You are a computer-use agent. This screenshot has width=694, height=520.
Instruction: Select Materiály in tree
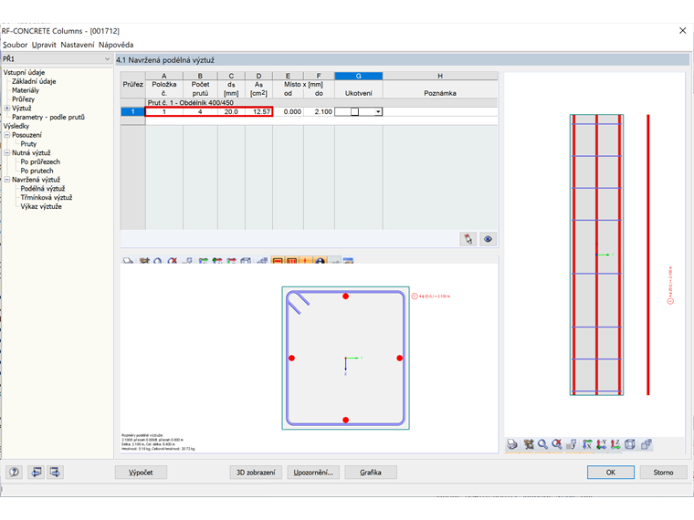(26, 90)
